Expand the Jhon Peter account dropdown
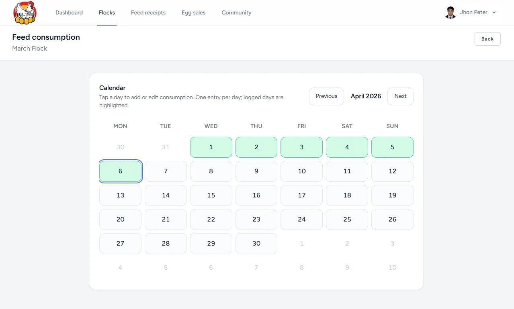 pyautogui.click(x=494, y=12)
